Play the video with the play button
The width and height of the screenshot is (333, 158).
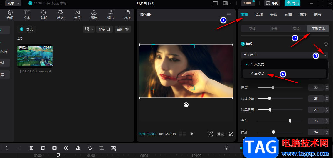point(192,134)
